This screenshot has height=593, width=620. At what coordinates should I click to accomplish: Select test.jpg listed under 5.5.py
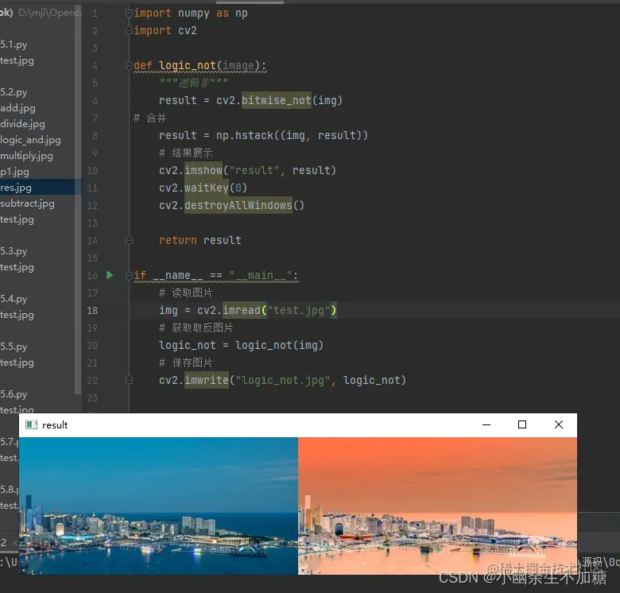[17, 362]
